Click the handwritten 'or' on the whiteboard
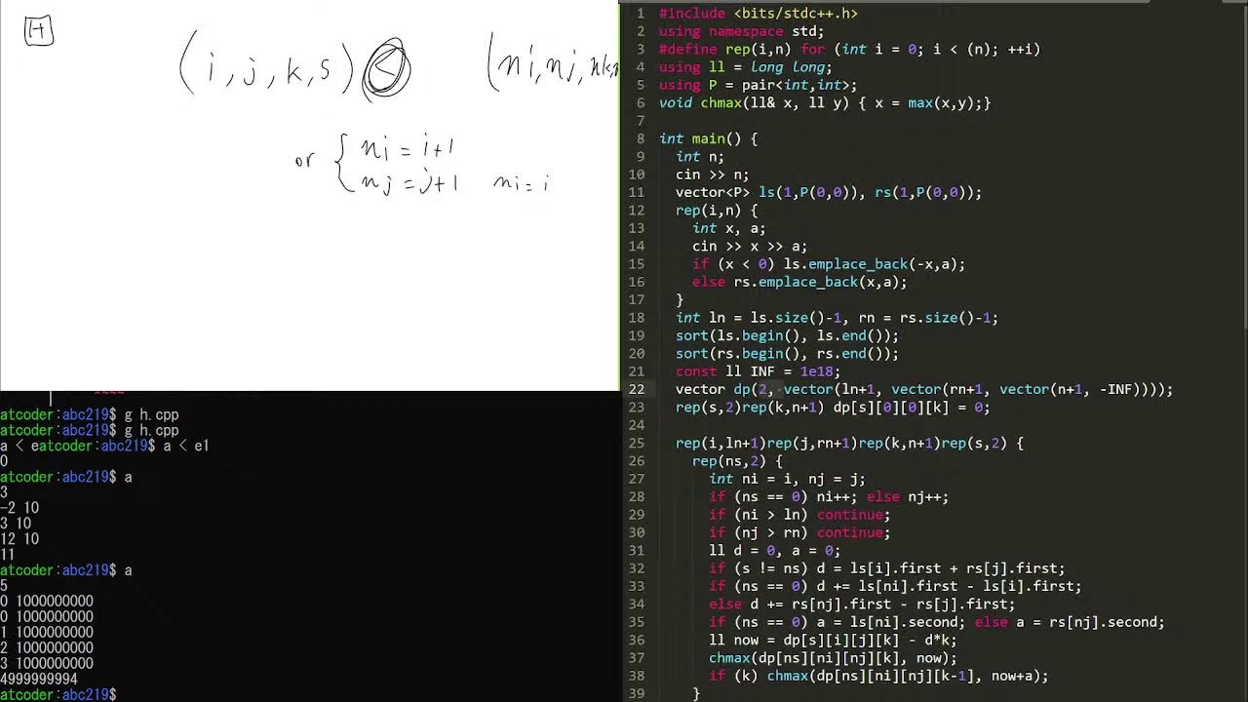 pyautogui.click(x=305, y=161)
